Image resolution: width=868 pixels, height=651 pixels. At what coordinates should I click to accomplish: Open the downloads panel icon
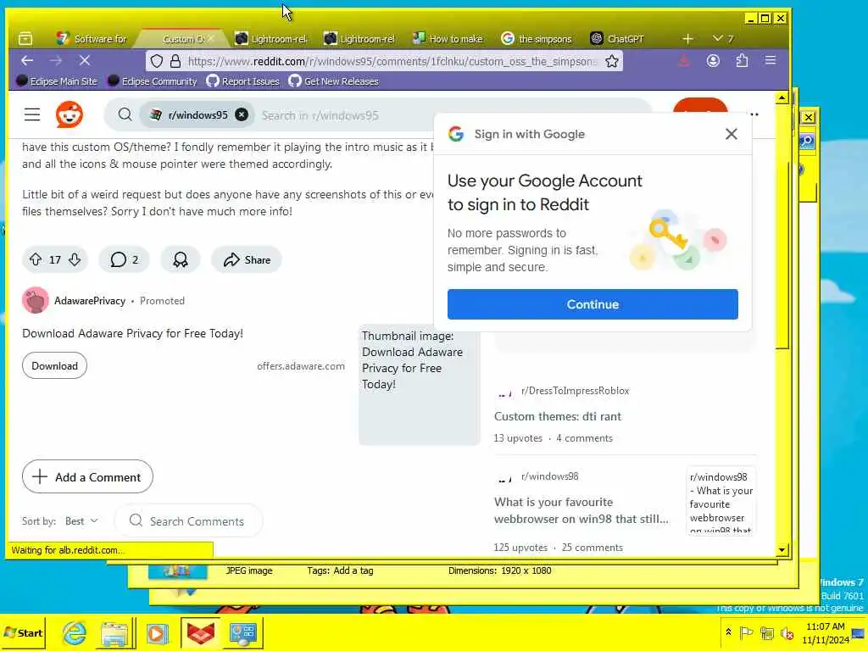click(x=684, y=61)
